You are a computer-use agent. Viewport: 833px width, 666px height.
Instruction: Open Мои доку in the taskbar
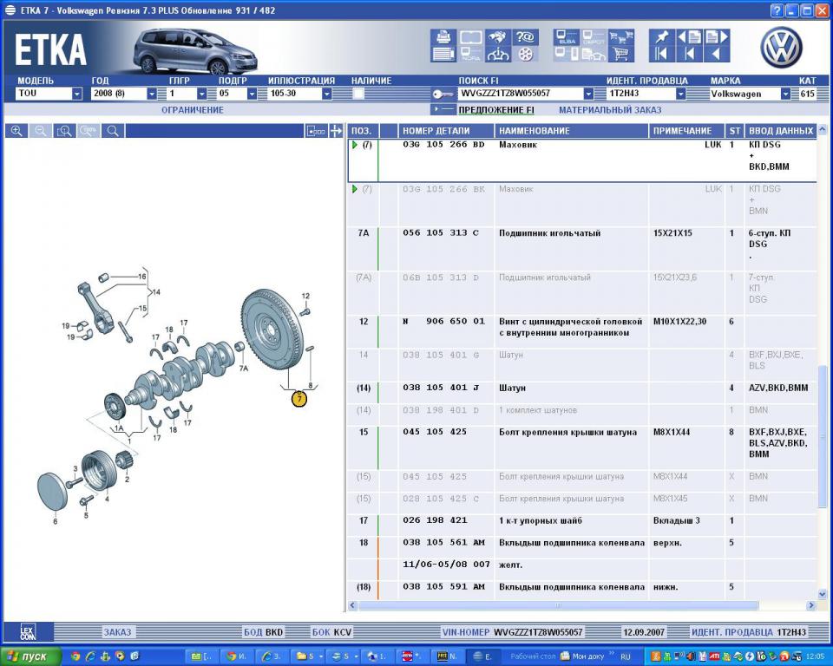583,656
